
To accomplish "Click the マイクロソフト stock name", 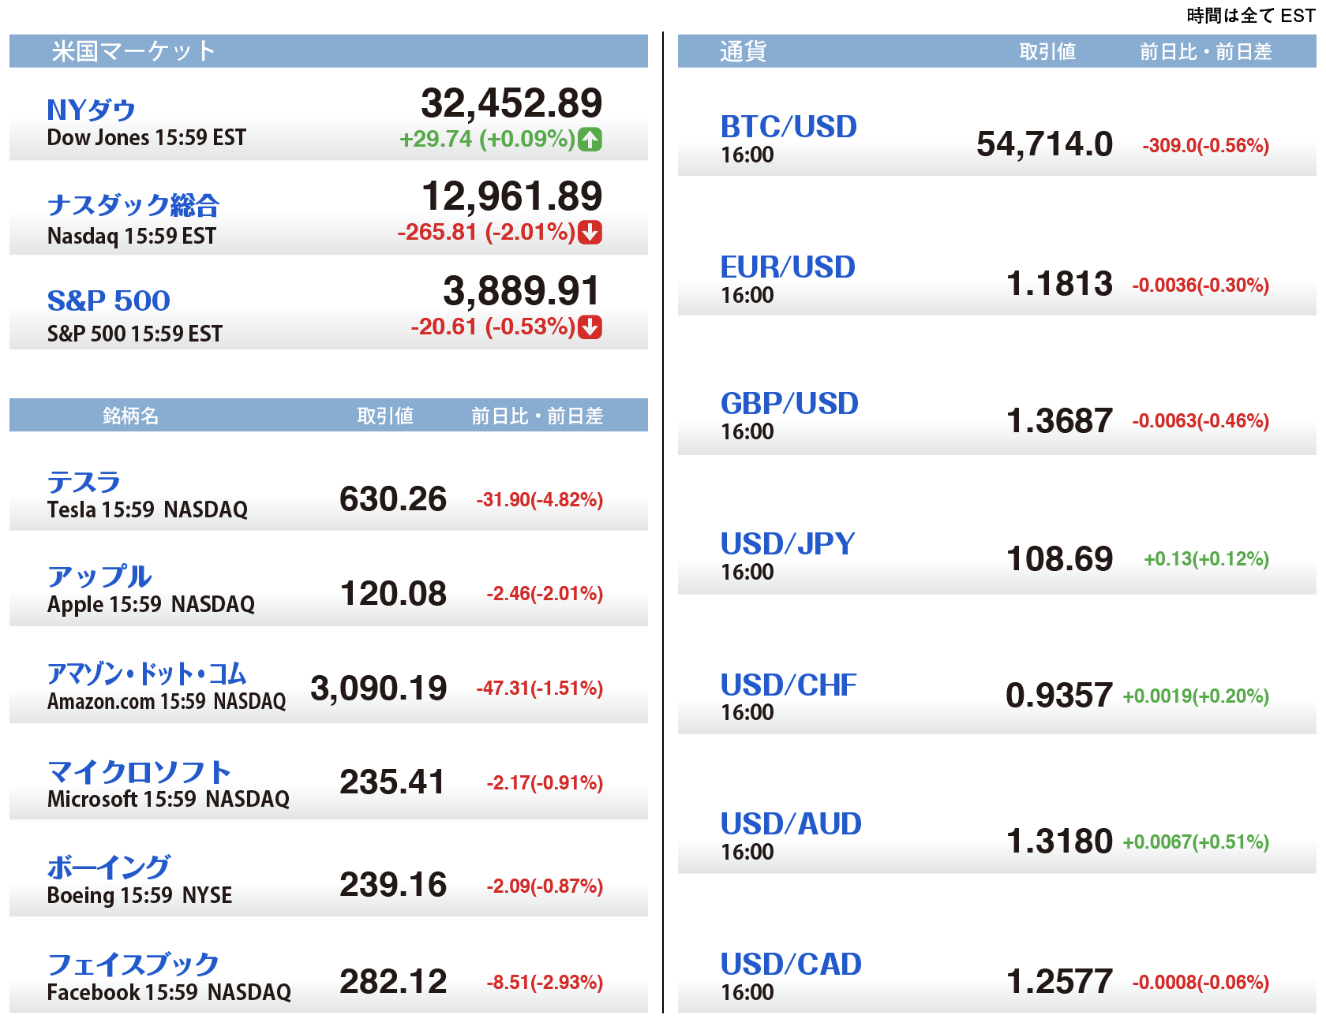I will [x=139, y=771].
